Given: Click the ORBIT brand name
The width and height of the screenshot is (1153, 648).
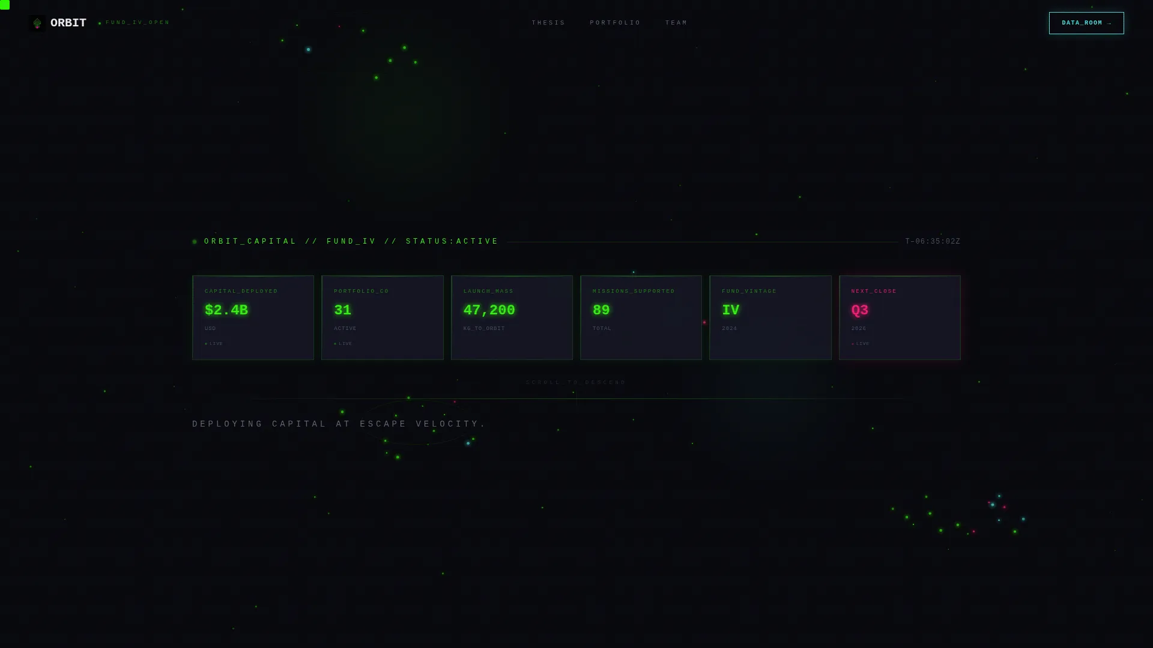Looking at the screenshot, I should pos(68,23).
